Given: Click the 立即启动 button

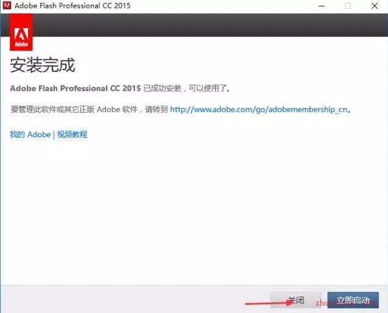Looking at the screenshot, I should click(353, 300).
